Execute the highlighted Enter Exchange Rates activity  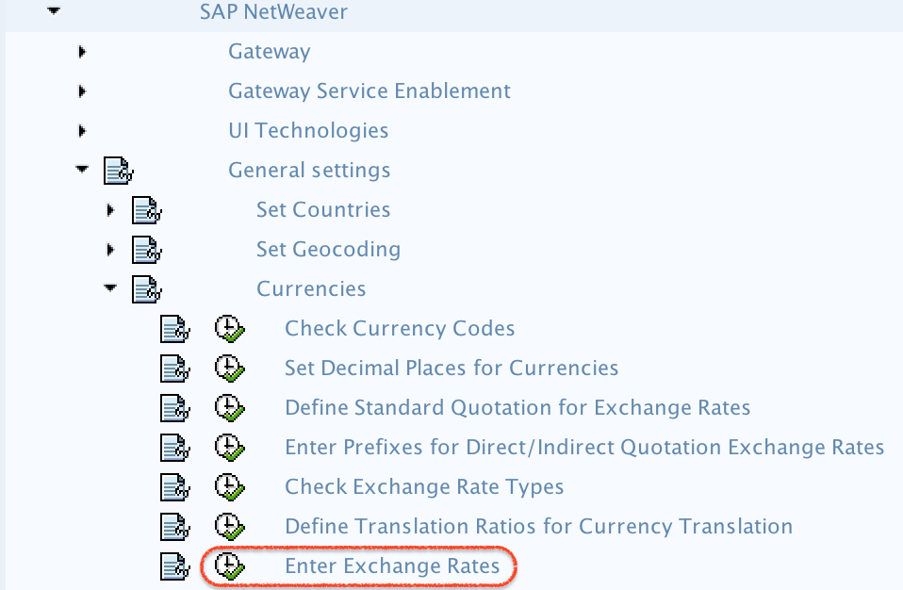229,565
